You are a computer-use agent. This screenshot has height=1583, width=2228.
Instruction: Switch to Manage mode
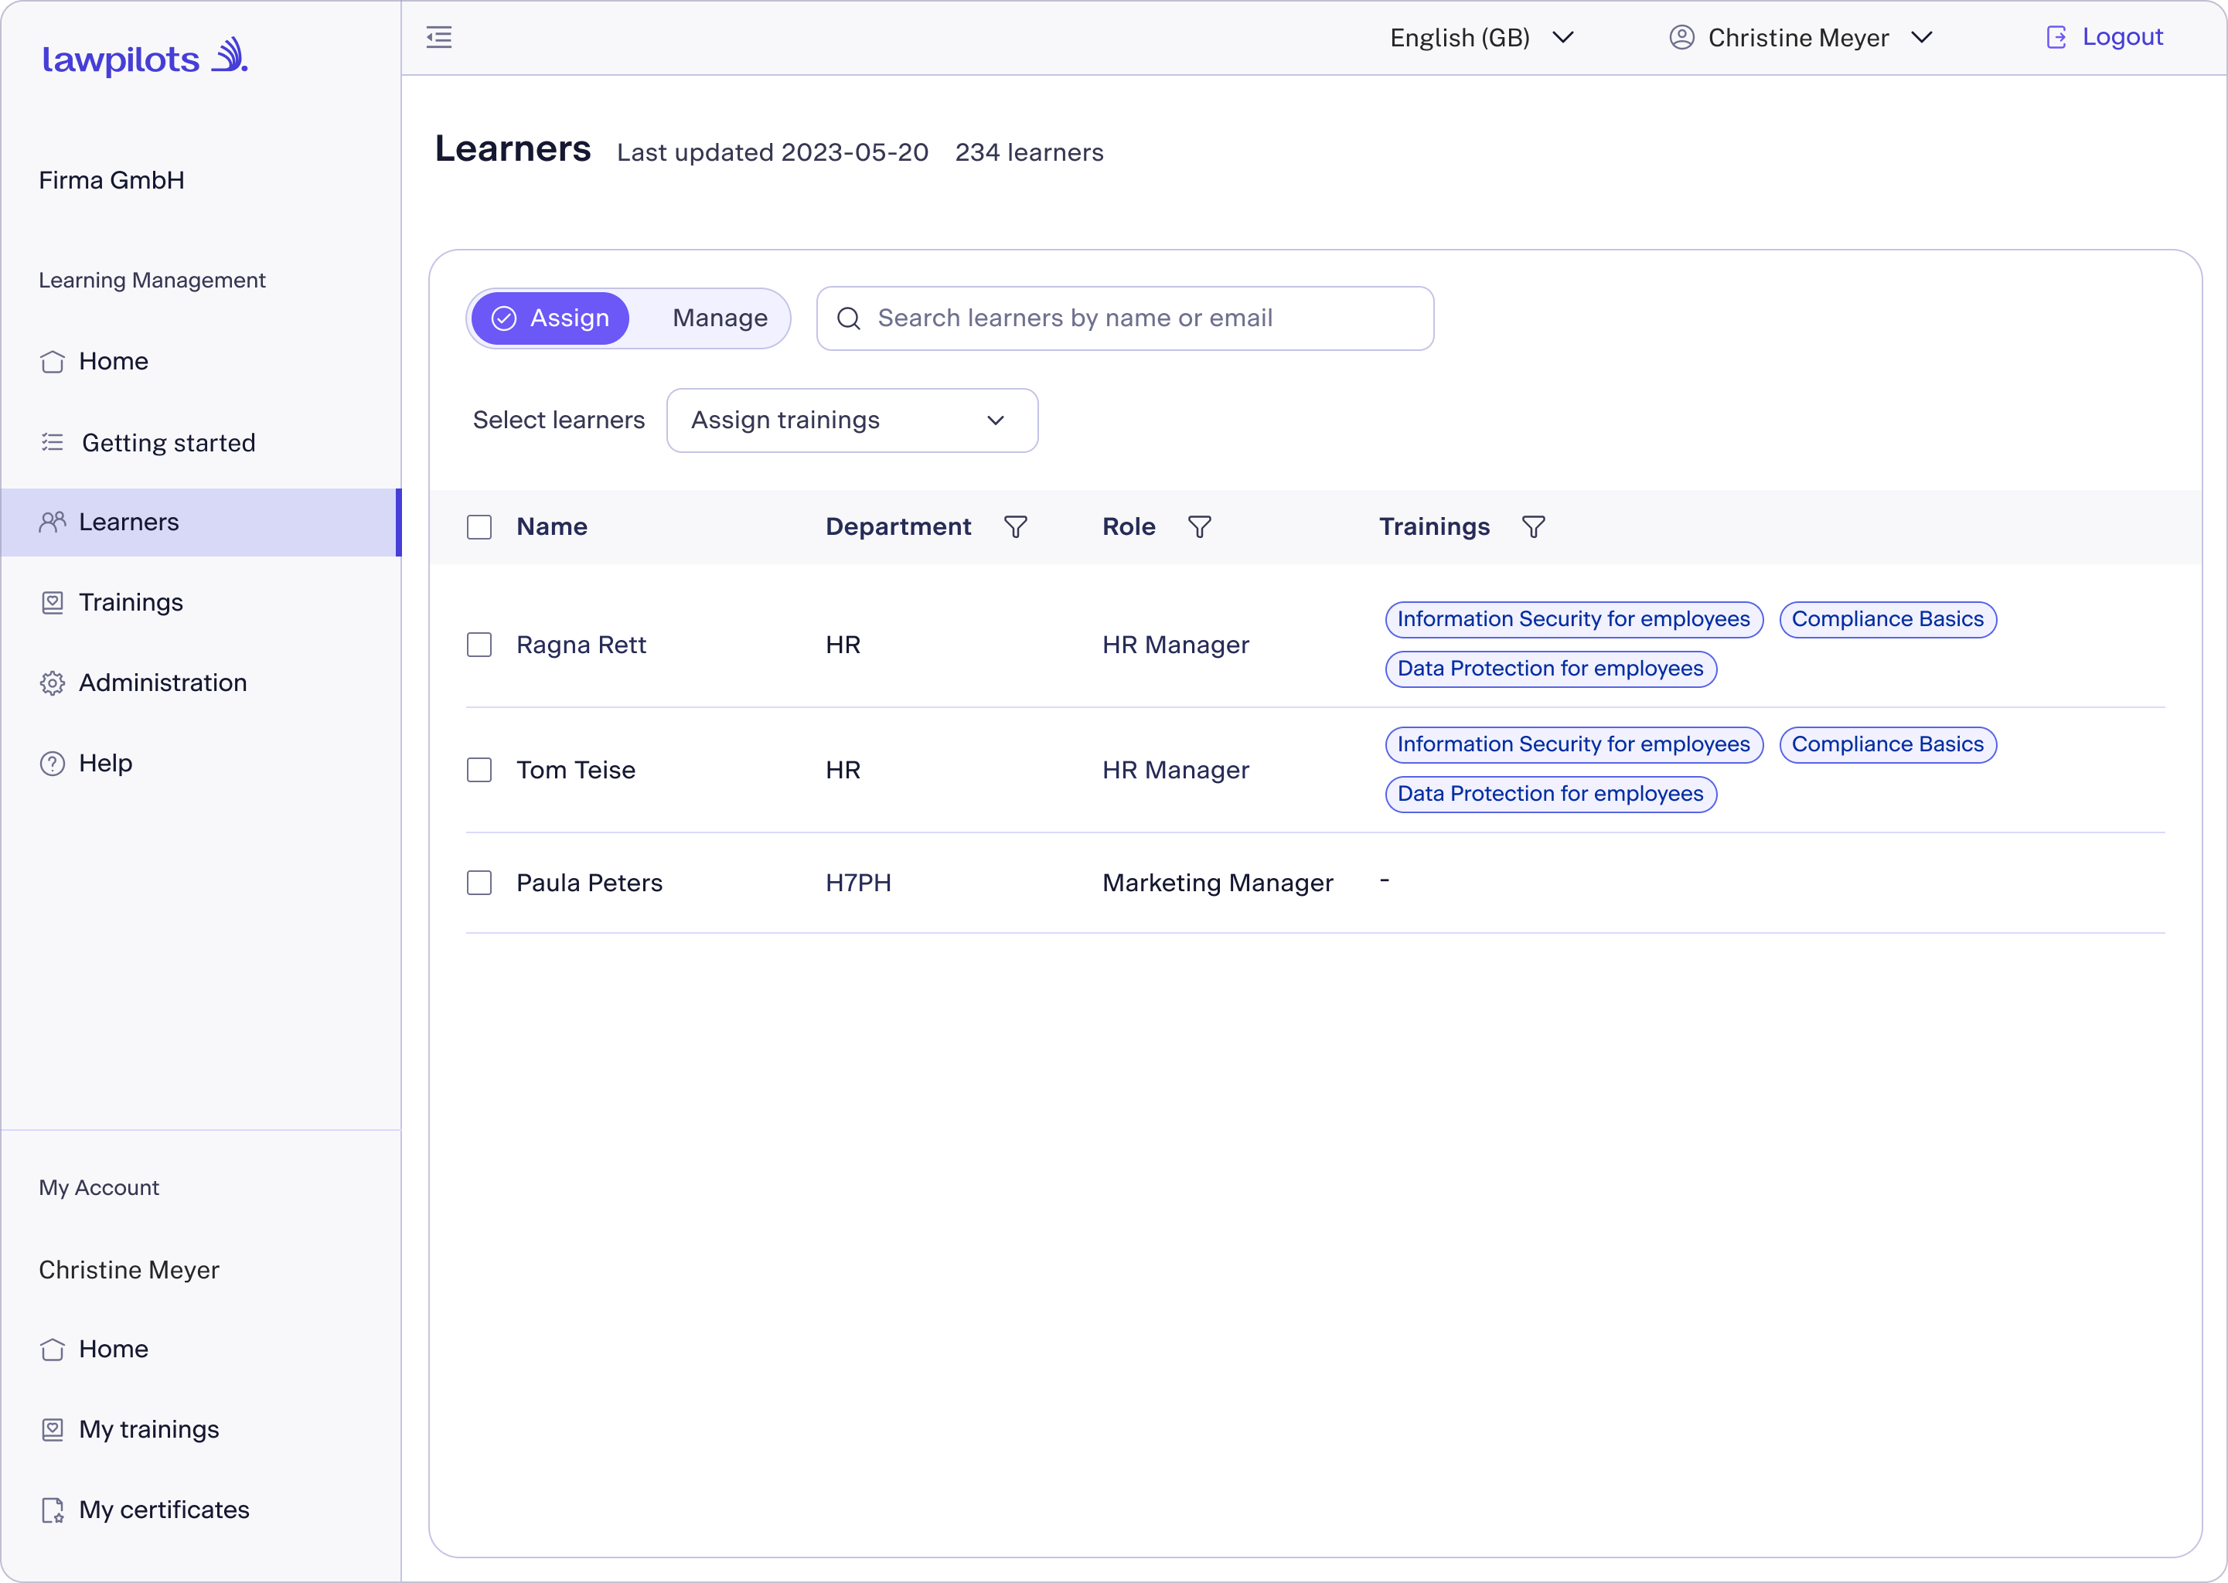(x=721, y=318)
